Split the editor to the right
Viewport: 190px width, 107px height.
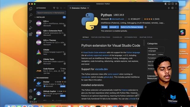tap(172, 8)
